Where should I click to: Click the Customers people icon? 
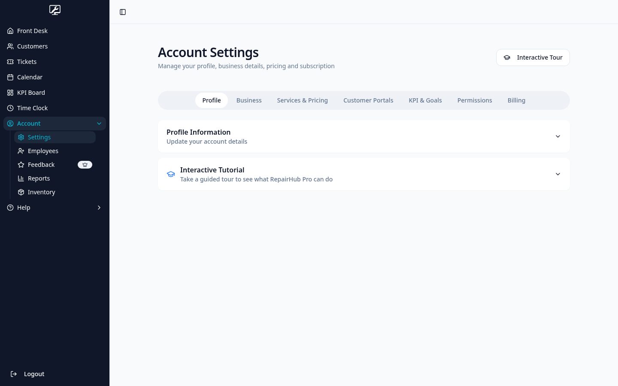pyautogui.click(x=10, y=46)
